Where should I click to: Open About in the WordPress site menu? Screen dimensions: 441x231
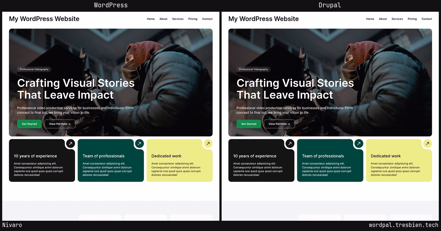click(x=164, y=19)
